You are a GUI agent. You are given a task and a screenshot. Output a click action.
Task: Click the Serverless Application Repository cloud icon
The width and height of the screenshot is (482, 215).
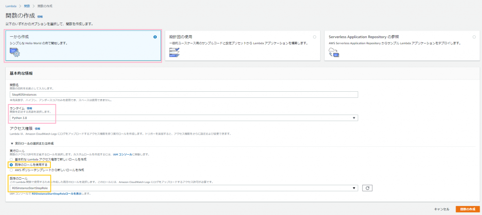[x=334, y=52]
